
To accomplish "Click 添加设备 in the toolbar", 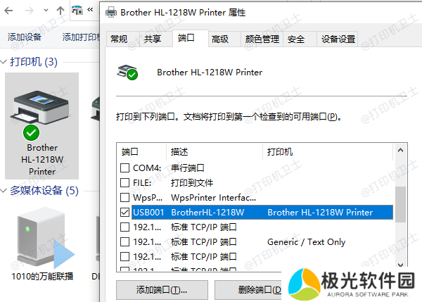I will 24,37.
